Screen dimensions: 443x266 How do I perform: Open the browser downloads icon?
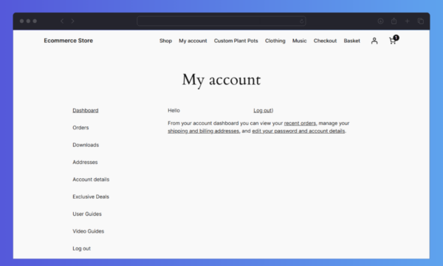point(380,21)
